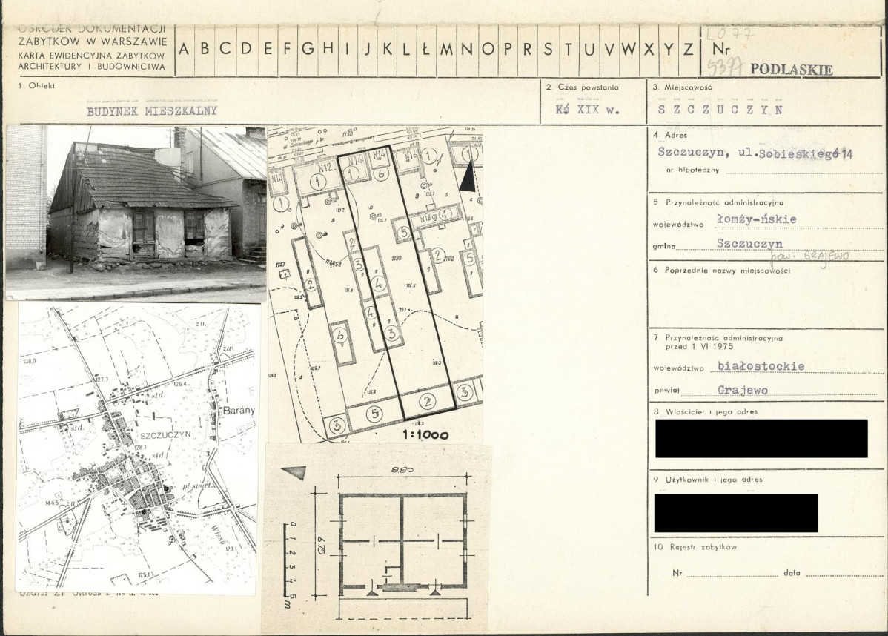Open the 1:1000 site plan drawing
The width and height of the screenshot is (888, 636).
tap(375, 285)
